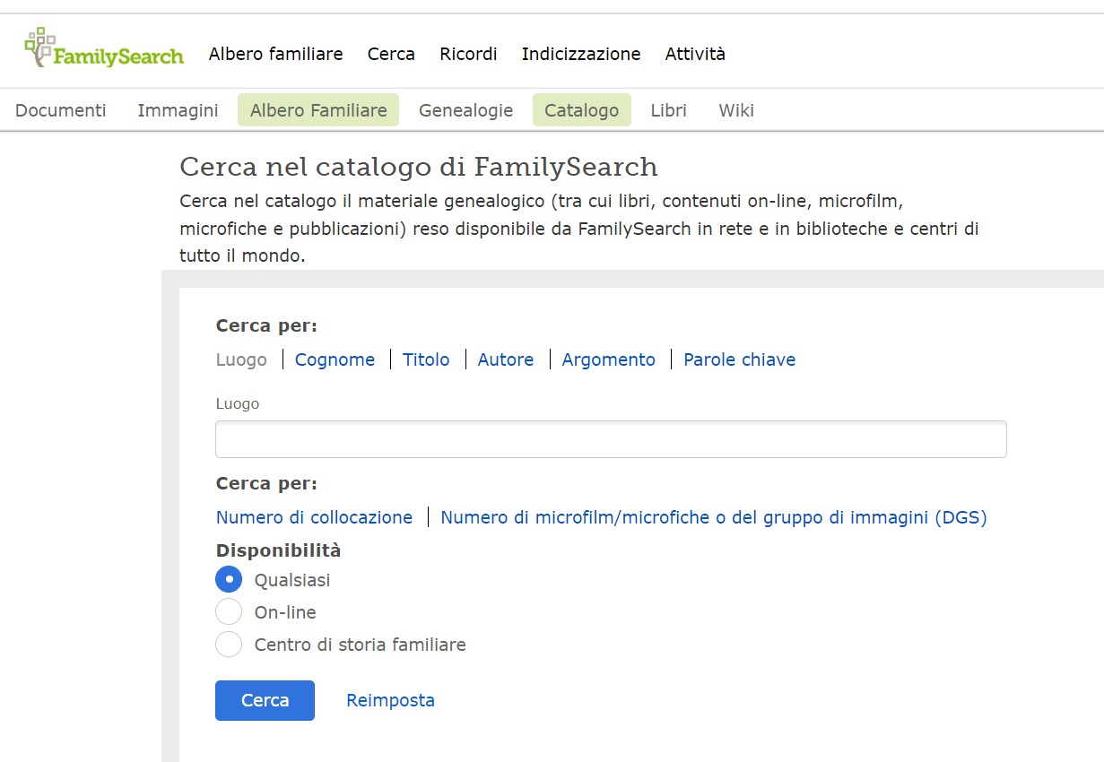1104x762 pixels.
Task: Switch to the Immagini tab
Action: tap(178, 110)
